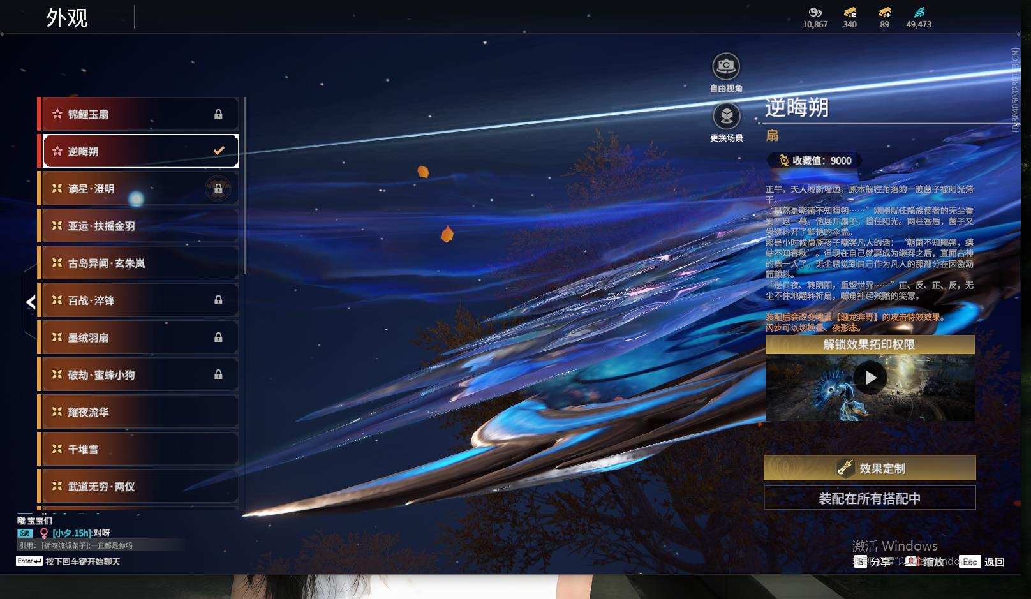
Task: Click the Esc 返回 back button
Action: pos(983,561)
